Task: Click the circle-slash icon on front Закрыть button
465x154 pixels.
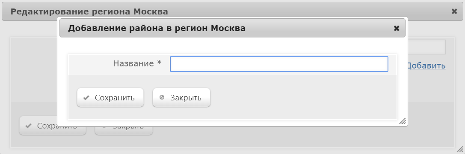Action: coord(162,97)
